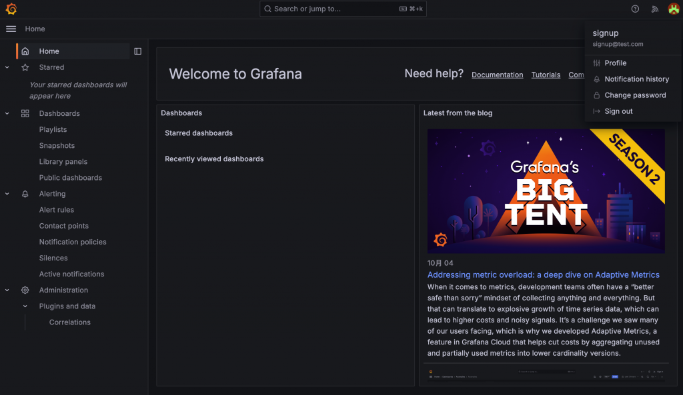Screen dimensions: 683x395
Task: Open Plugins and data in sidebar
Action: pyautogui.click(x=67, y=306)
